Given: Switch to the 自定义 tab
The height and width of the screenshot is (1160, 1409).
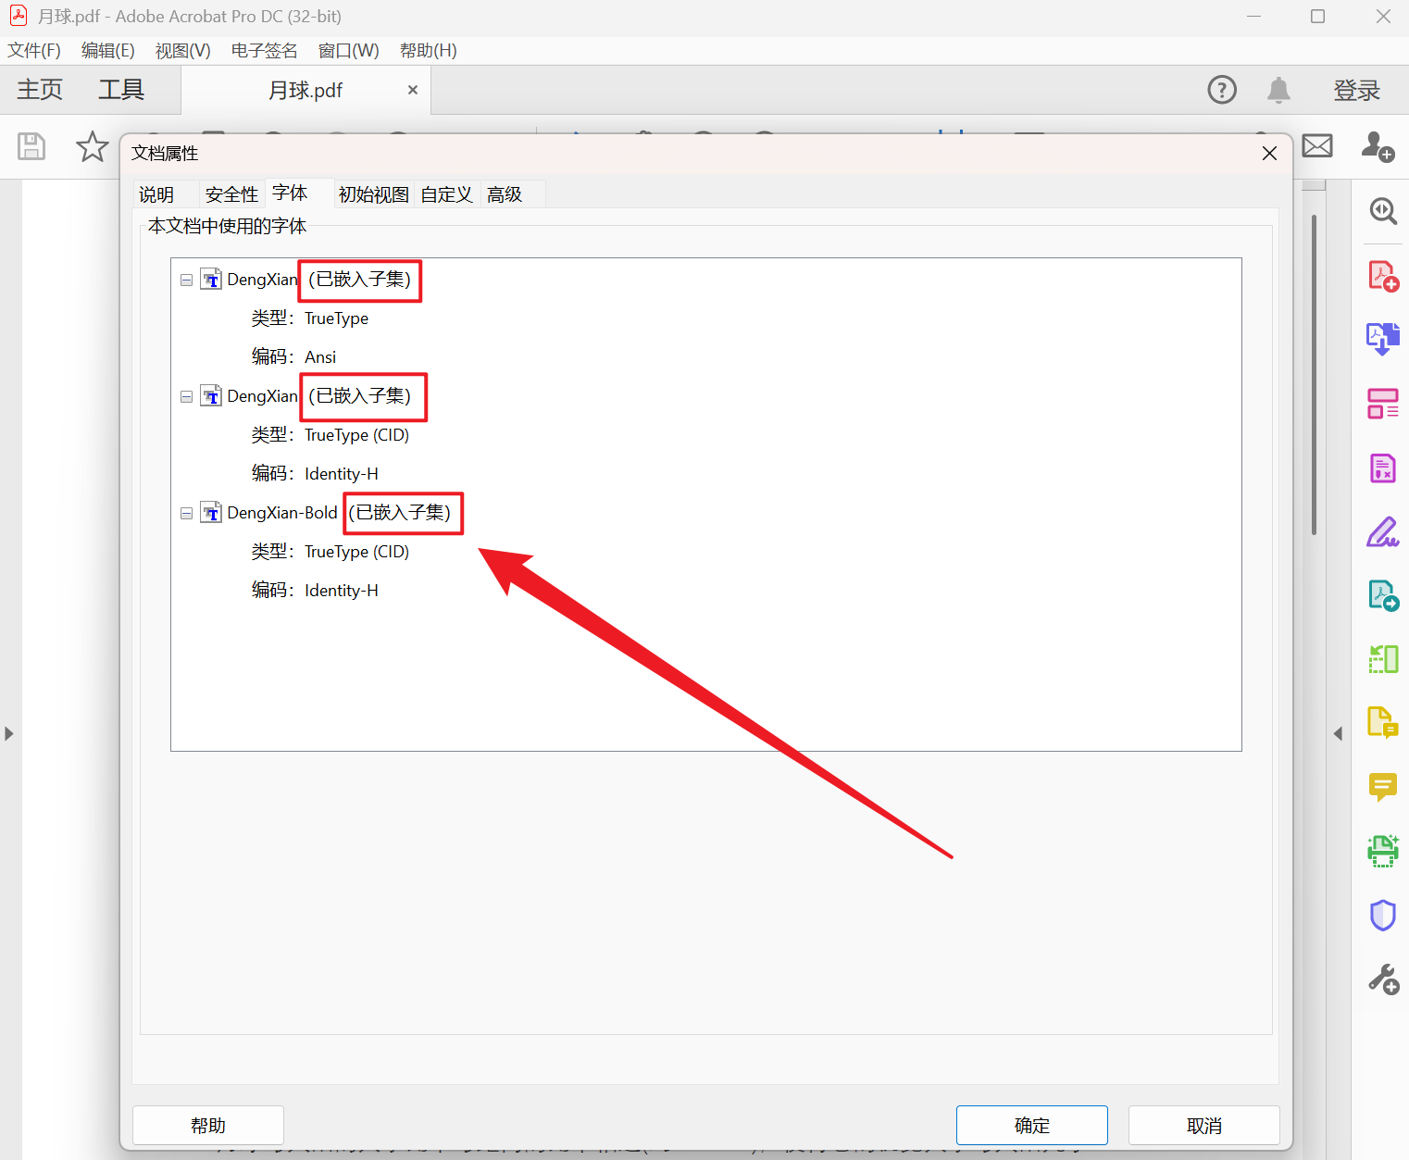Looking at the screenshot, I should 446,194.
